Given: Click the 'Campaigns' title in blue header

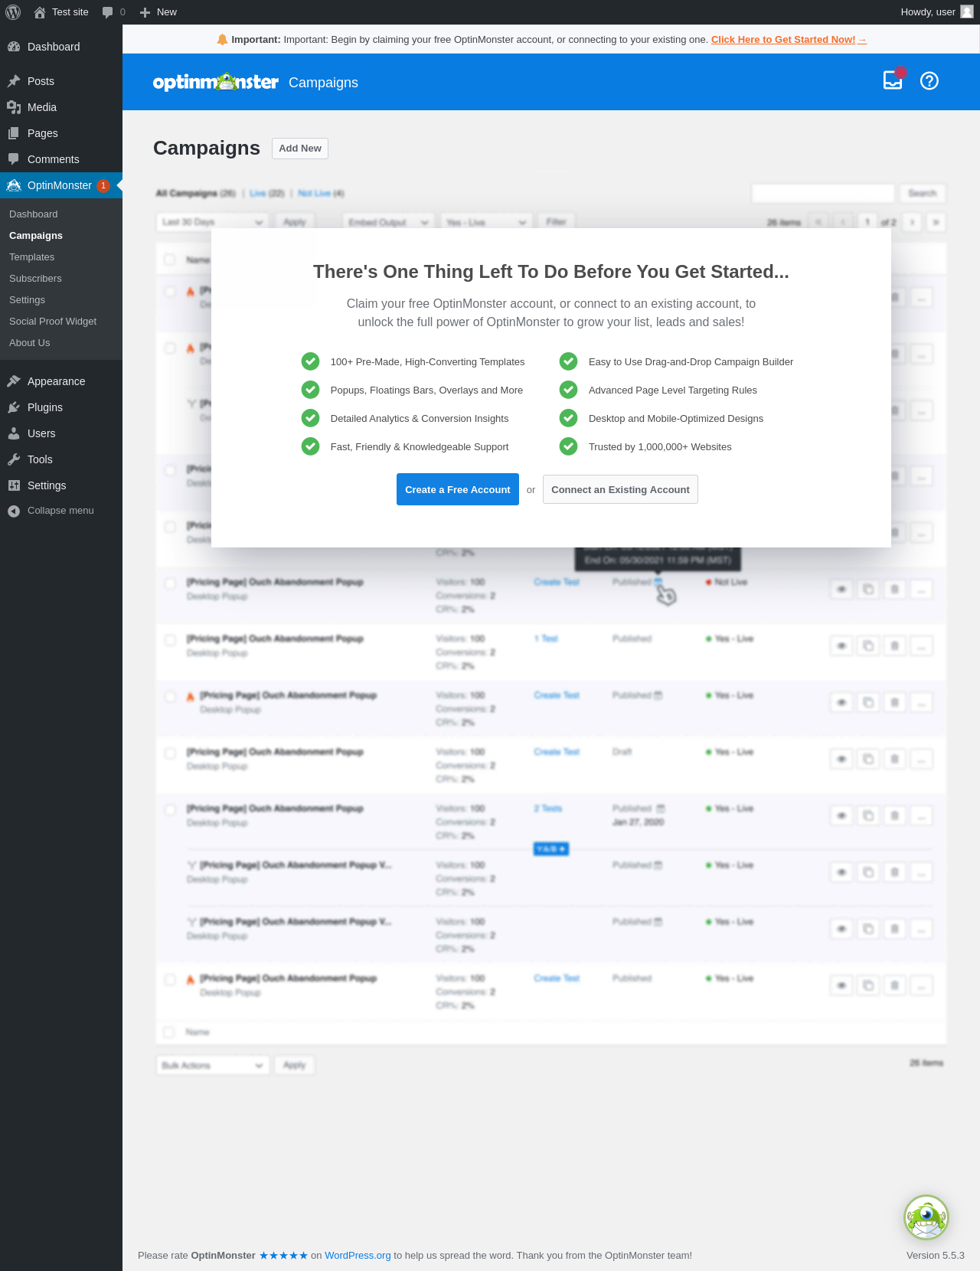Looking at the screenshot, I should pos(323,83).
